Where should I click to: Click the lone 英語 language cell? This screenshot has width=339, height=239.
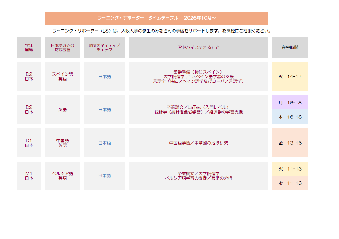point(62,110)
